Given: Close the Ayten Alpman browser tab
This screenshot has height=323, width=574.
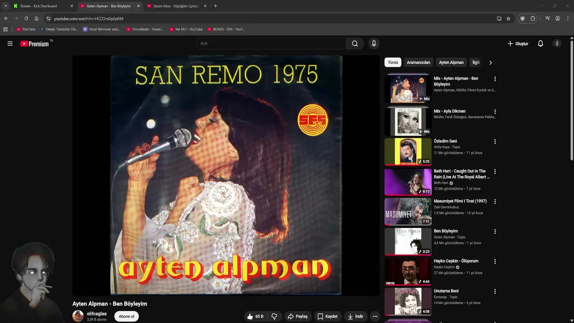Looking at the screenshot, I should [138, 6].
